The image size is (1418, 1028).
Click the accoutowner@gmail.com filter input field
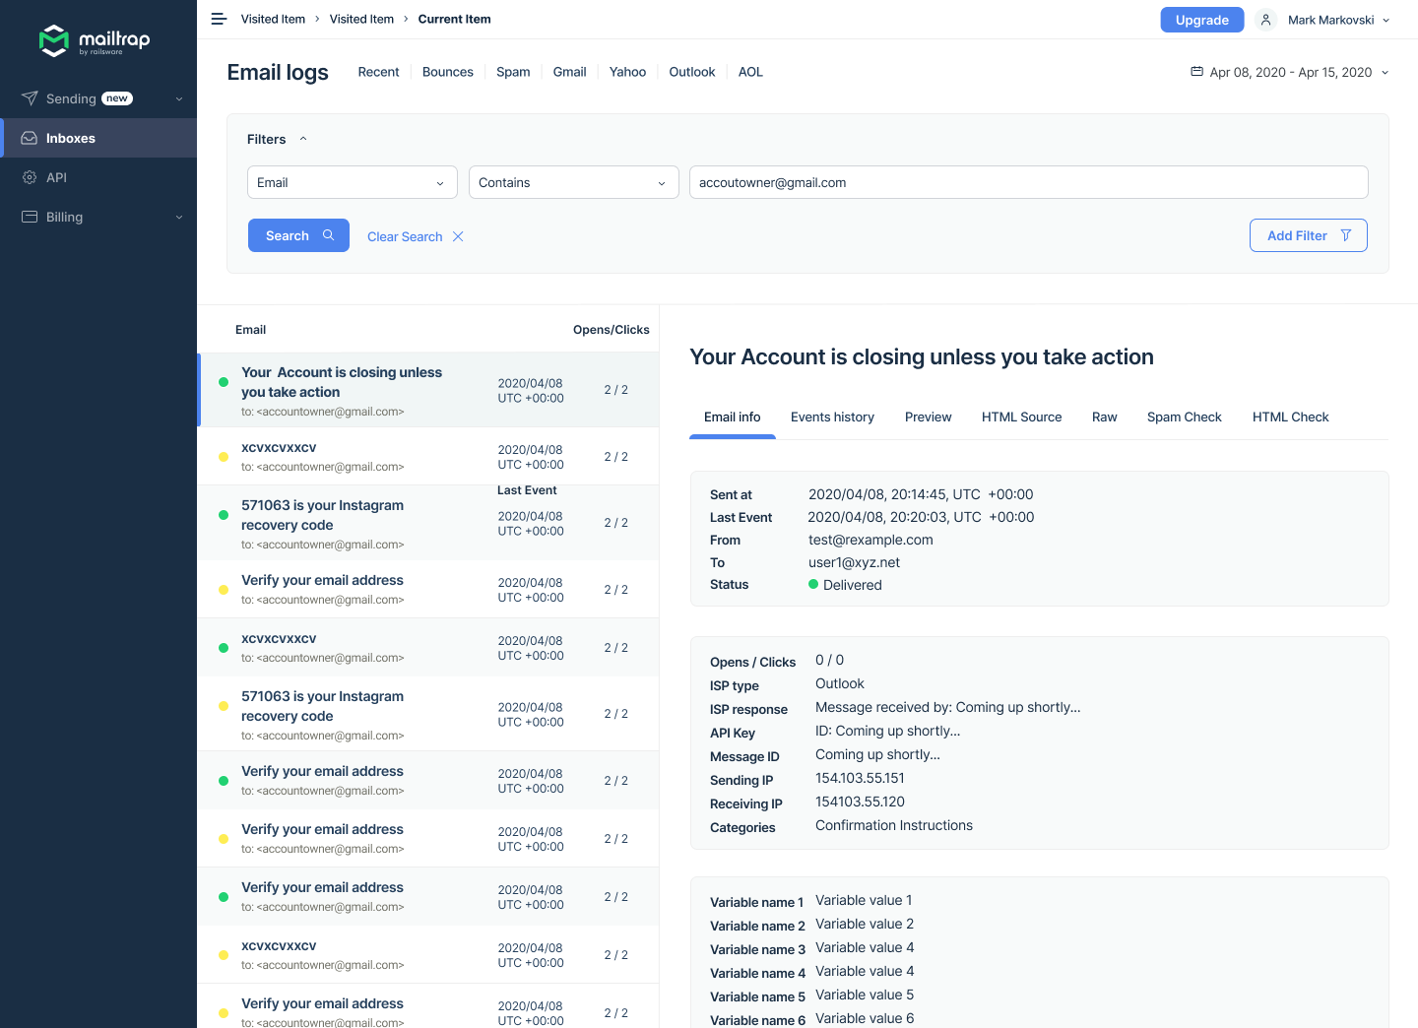(1028, 182)
